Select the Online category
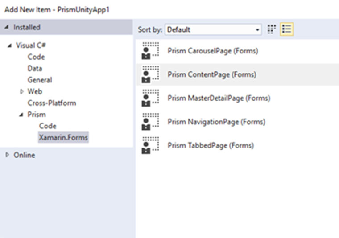Viewport: 339px width, 238px height. (x=25, y=155)
